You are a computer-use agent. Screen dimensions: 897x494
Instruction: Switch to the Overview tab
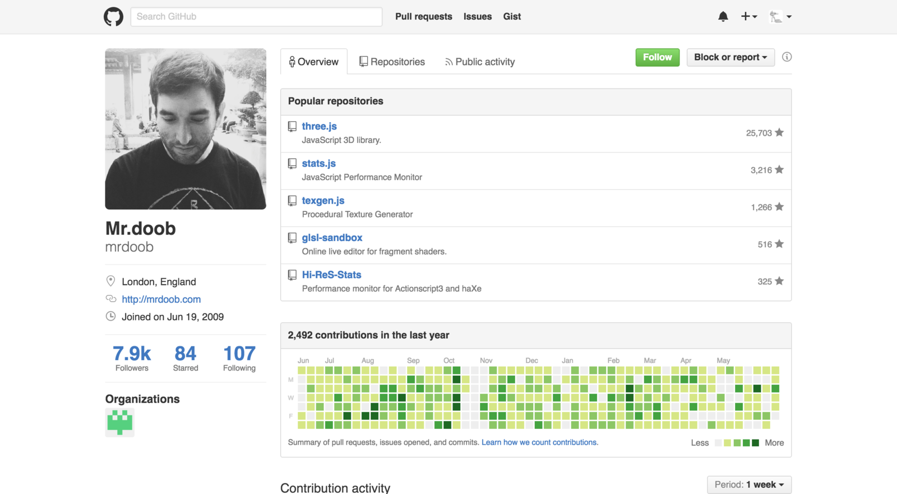(x=314, y=62)
